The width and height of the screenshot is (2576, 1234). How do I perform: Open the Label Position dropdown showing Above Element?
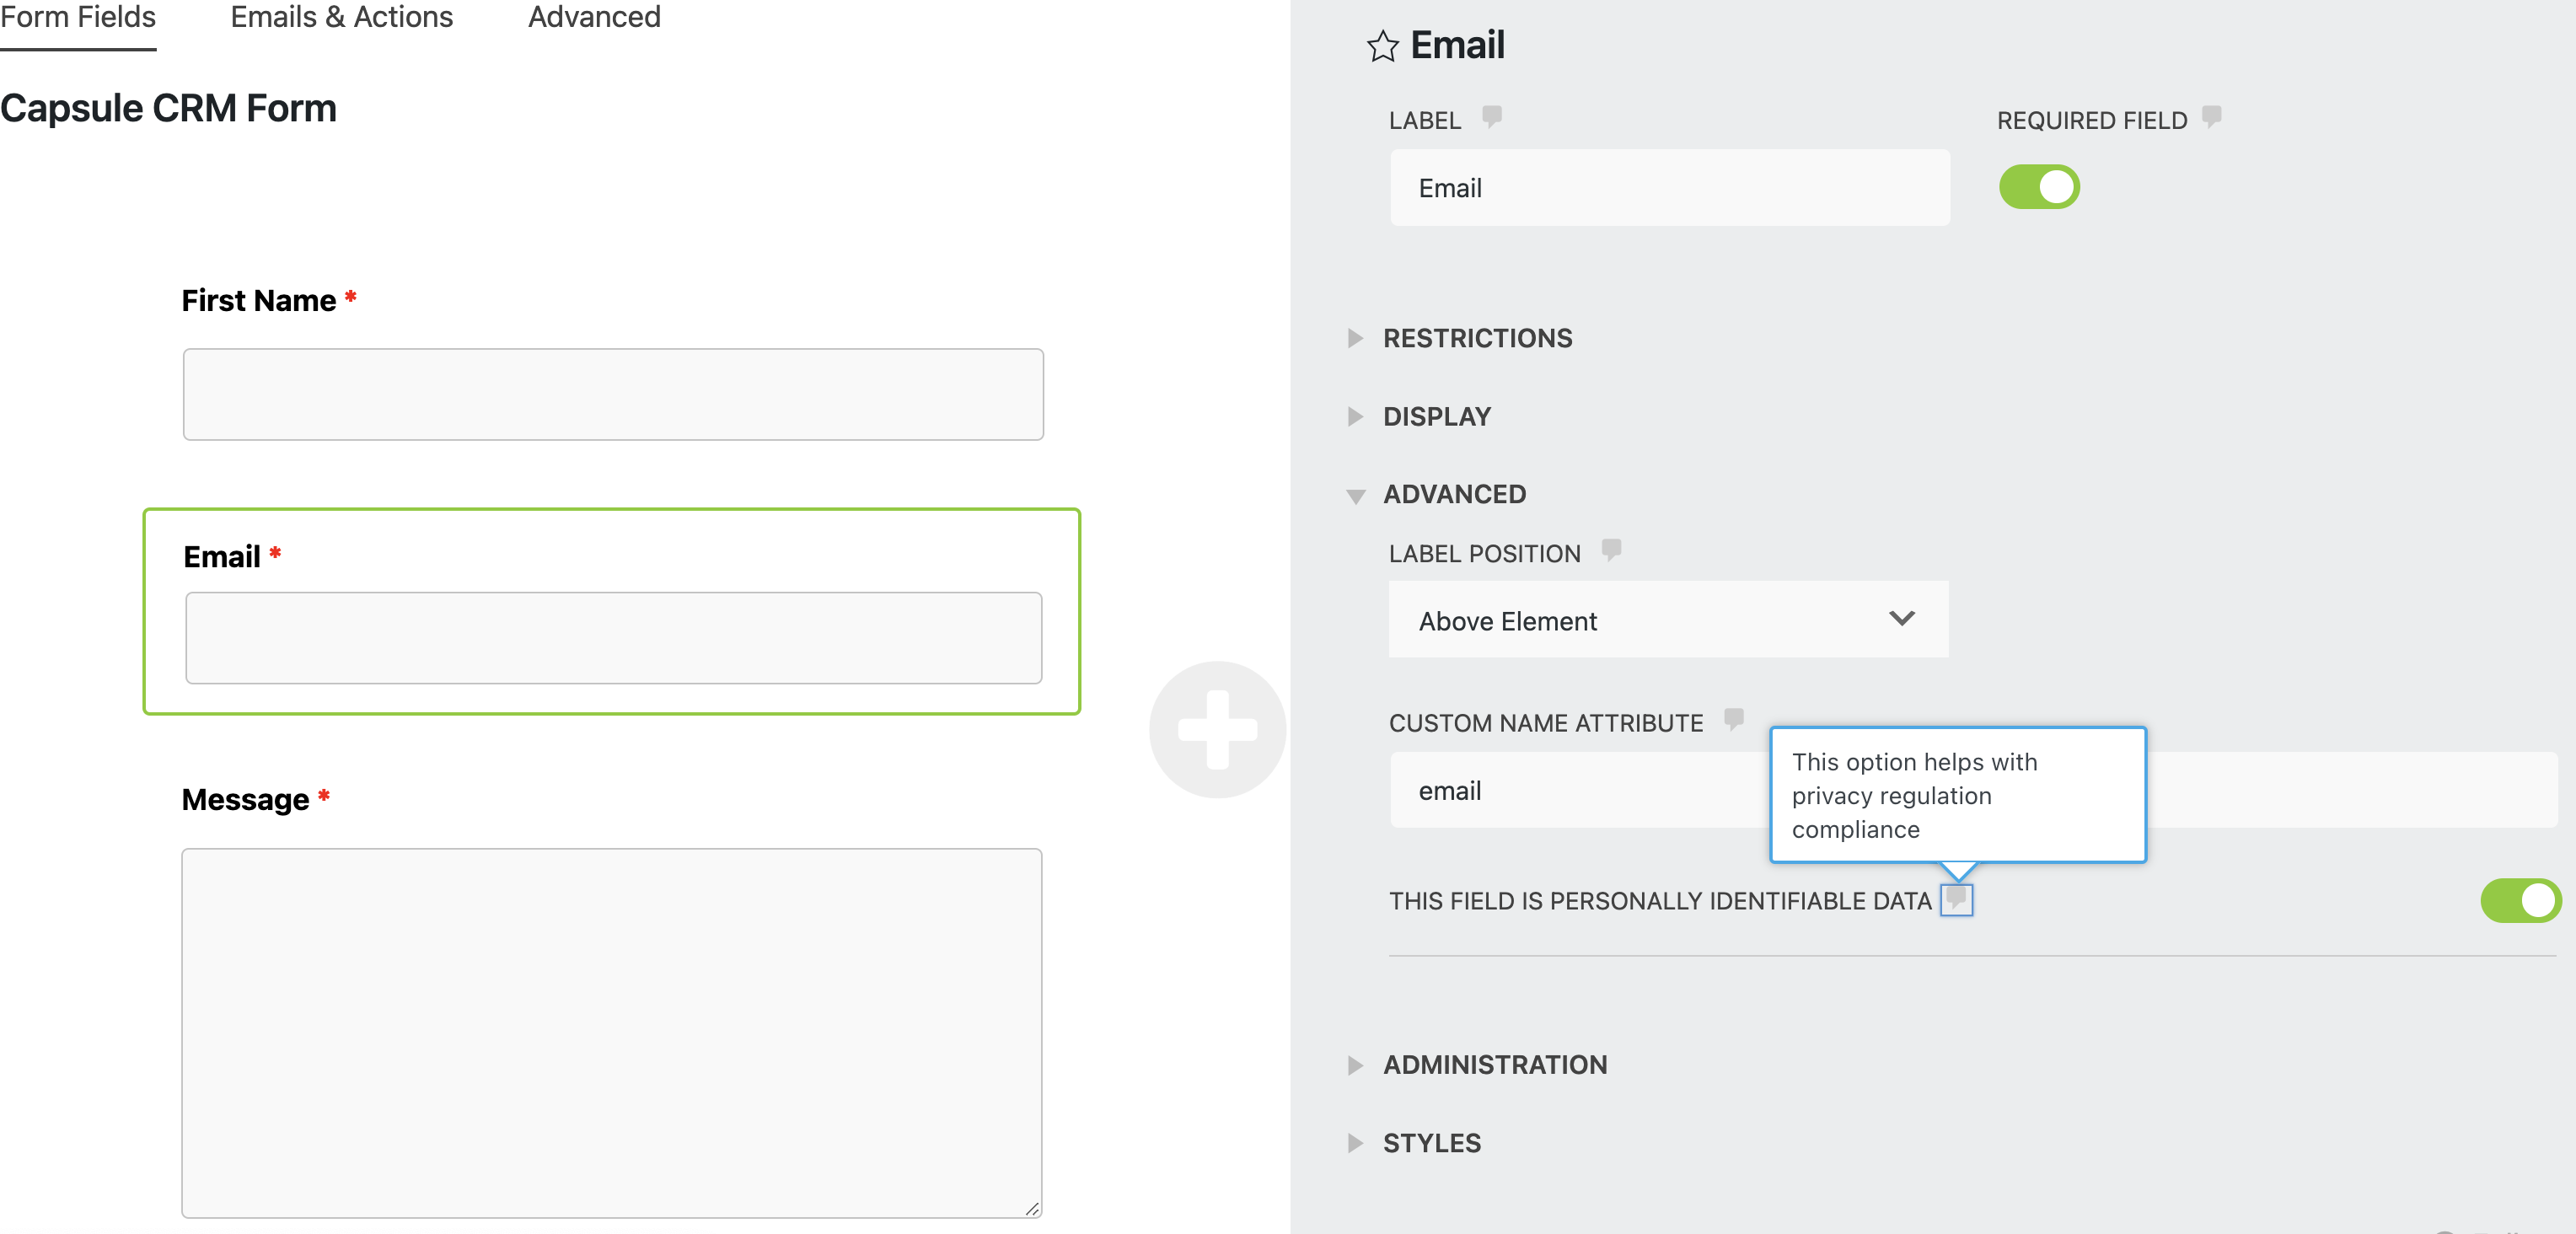pos(1667,620)
